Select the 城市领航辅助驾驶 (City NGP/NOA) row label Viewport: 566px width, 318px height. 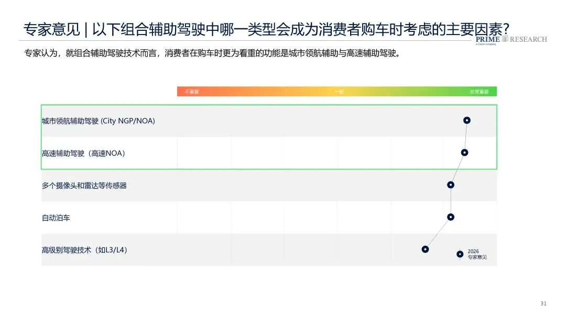point(99,121)
